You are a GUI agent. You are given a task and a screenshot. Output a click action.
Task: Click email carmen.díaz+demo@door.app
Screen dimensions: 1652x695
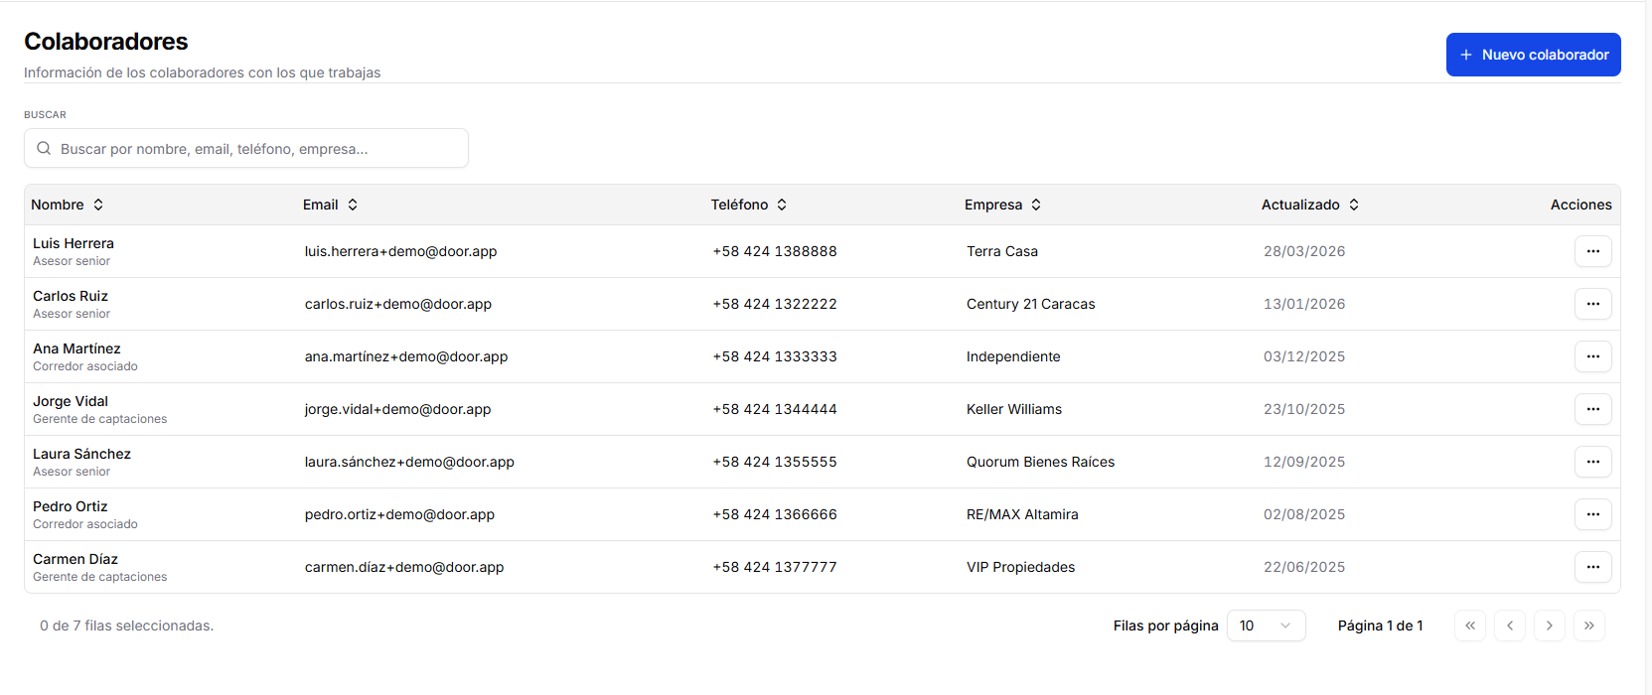tap(404, 567)
